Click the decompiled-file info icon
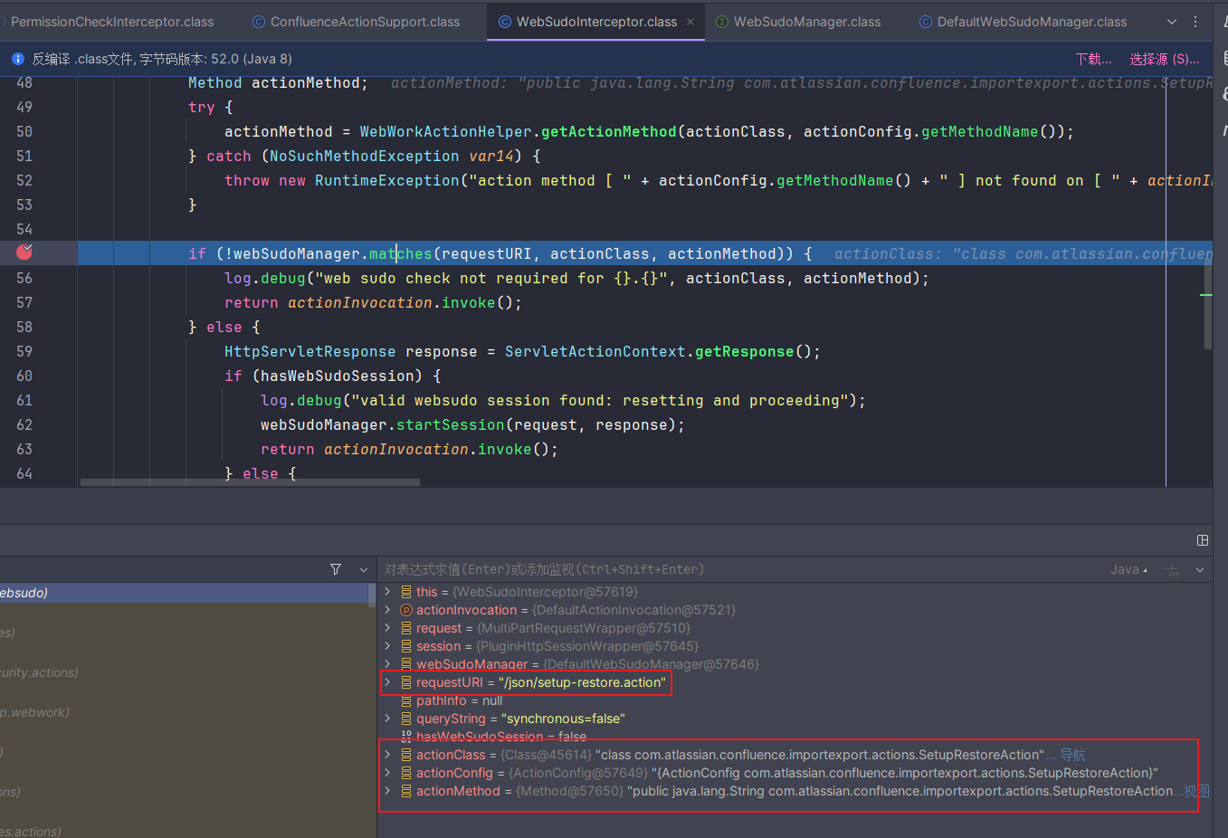The height and width of the screenshot is (838, 1228). click(x=17, y=59)
